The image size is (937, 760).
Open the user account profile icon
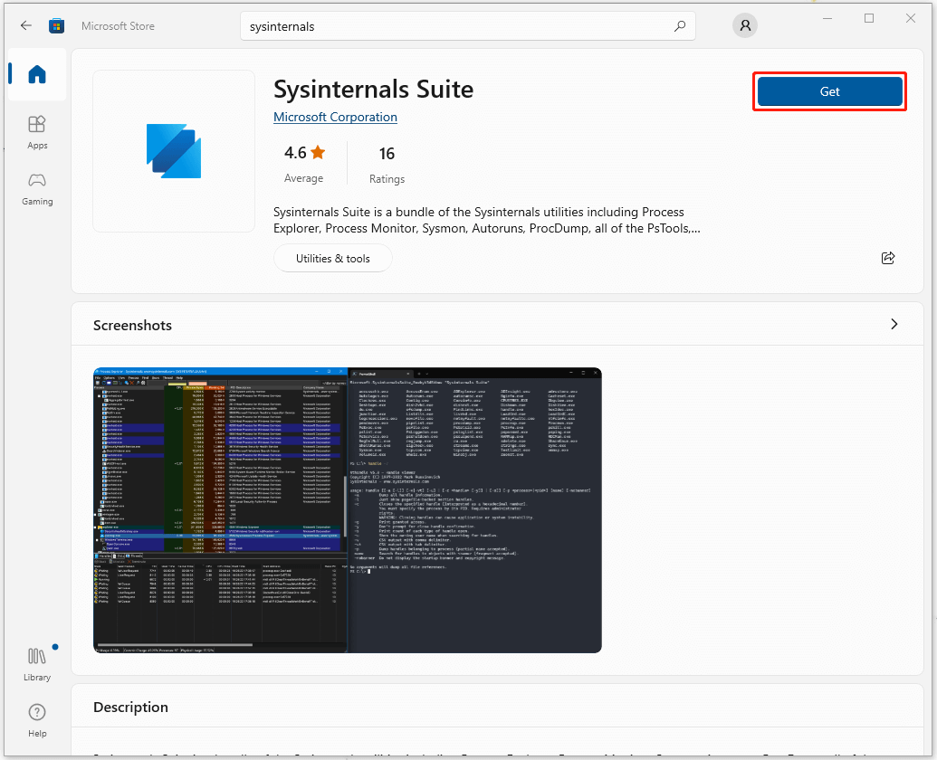(744, 25)
